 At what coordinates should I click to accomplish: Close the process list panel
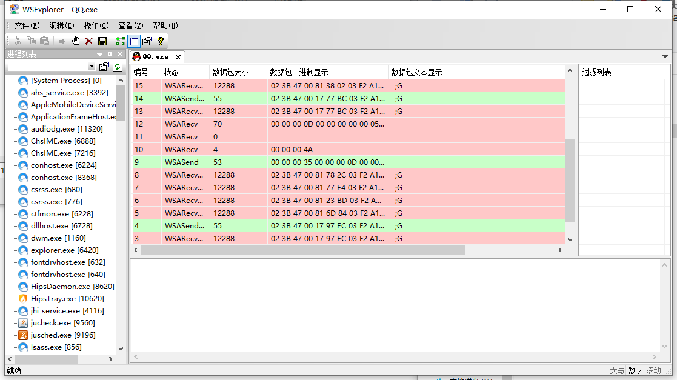(120, 55)
